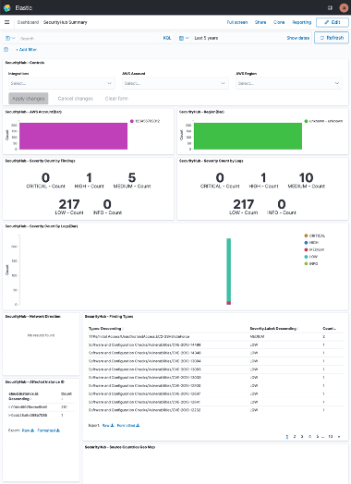Click Dashboard breadcrumb link
Image resolution: width=351 pixels, height=484 pixels.
tap(28, 22)
